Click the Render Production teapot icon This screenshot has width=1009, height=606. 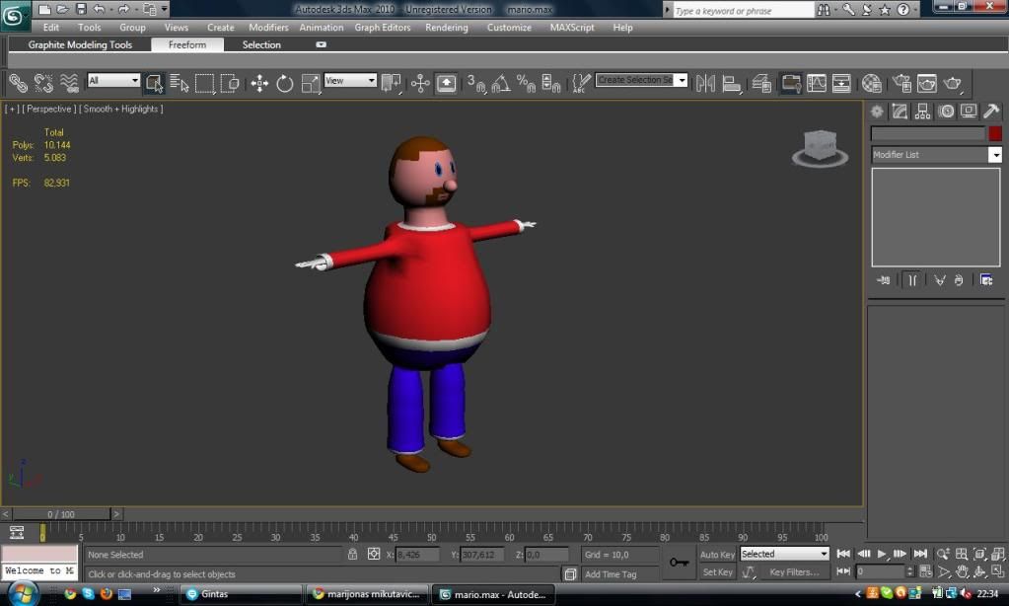pyautogui.click(x=953, y=83)
